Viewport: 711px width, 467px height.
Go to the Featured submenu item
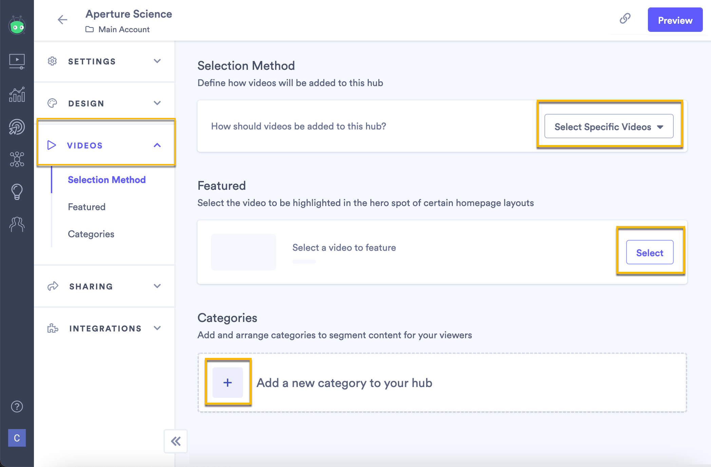(x=87, y=207)
